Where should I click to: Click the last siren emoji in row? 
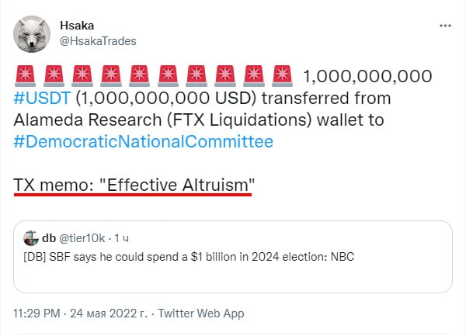(x=283, y=78)
